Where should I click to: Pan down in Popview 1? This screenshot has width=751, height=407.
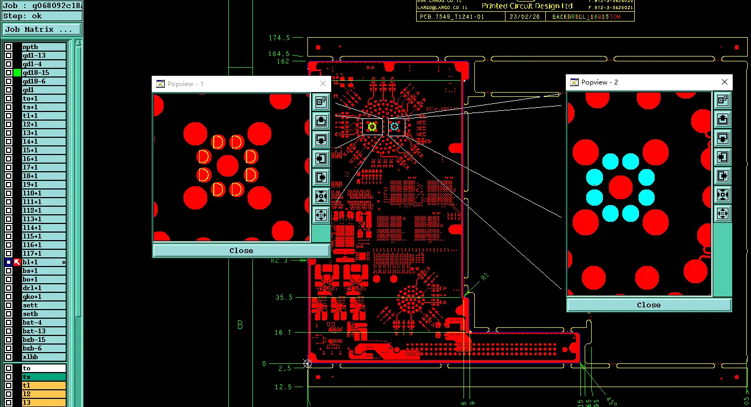[x=321, y=139]
